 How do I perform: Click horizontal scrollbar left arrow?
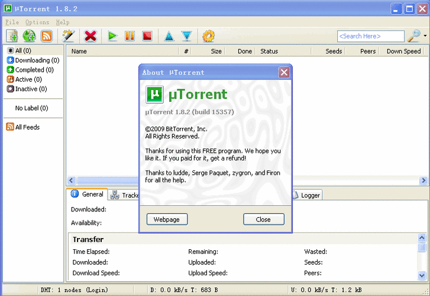click(x=72, y=181)
